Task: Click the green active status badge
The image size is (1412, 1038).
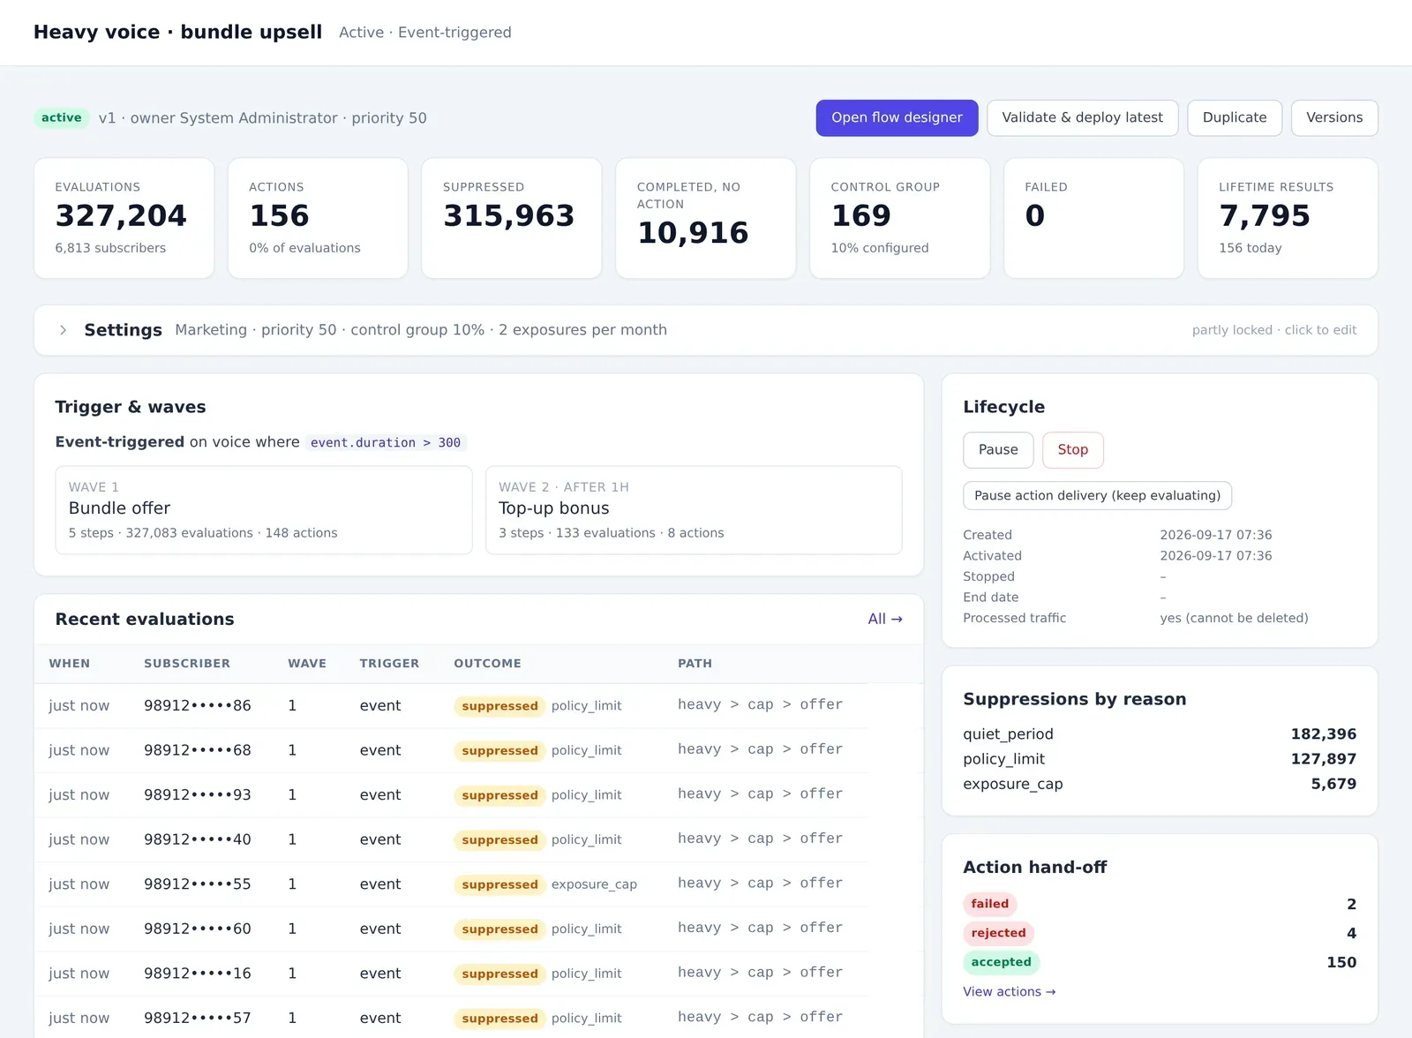Action: point(62,117)
